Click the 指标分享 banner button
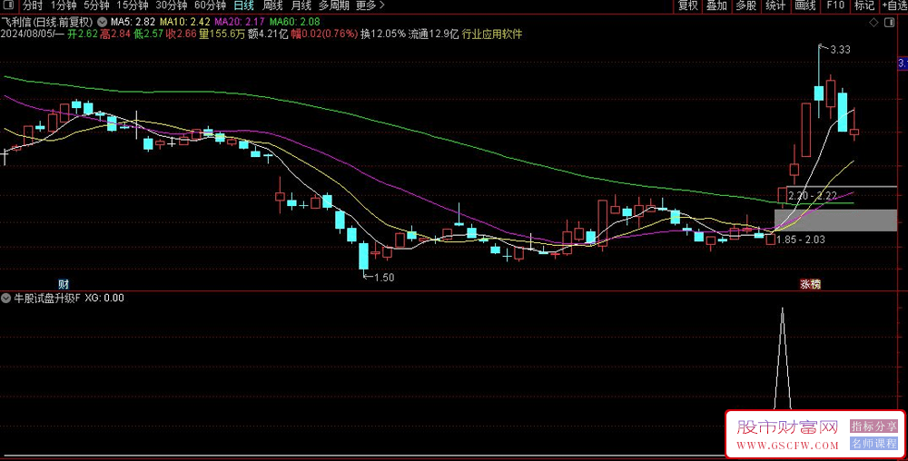Screen dimensions: 908x461 tap(873, 427)
